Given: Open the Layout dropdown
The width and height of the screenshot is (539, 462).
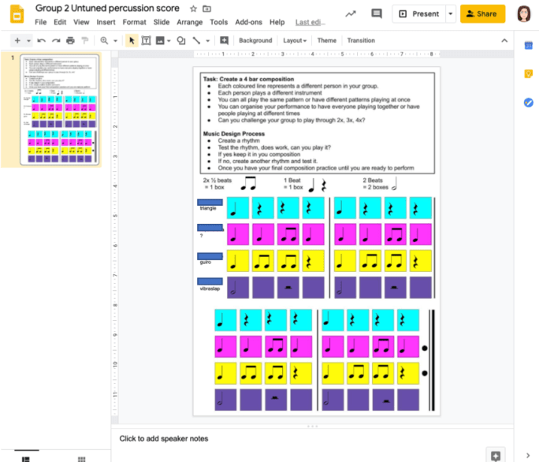Looking at the screenshot, I should pyautogui.click(x=295, y=40).
